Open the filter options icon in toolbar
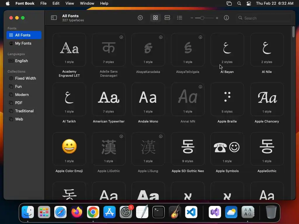299x224 pixels. tap(140, 18)
